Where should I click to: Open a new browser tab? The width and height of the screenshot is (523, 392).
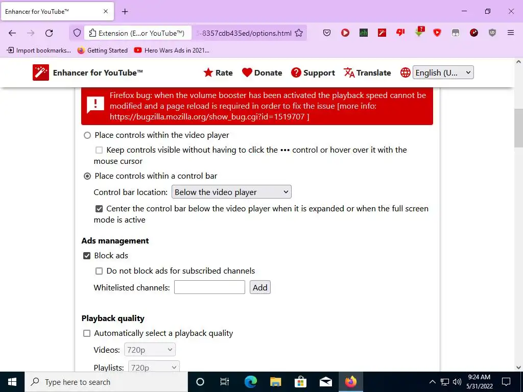pyautogui.click(x=125, y=12)
